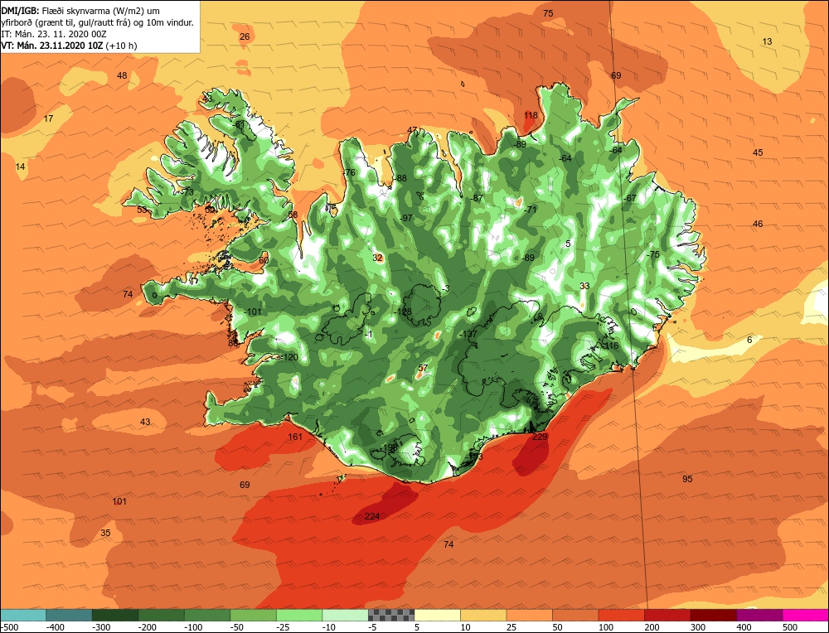
Task: Click the flux value '32' in northwest Iceland
Action: (x=377, y=258)
